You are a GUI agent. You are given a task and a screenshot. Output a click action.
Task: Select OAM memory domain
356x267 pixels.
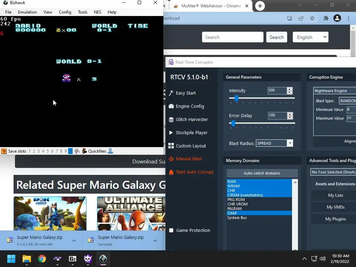pos(259,213)
